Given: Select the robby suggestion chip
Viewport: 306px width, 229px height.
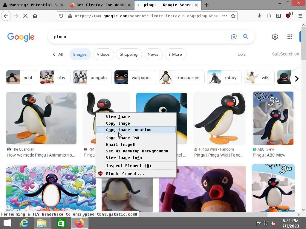Looking at the screenshot, I should [224, 77].
